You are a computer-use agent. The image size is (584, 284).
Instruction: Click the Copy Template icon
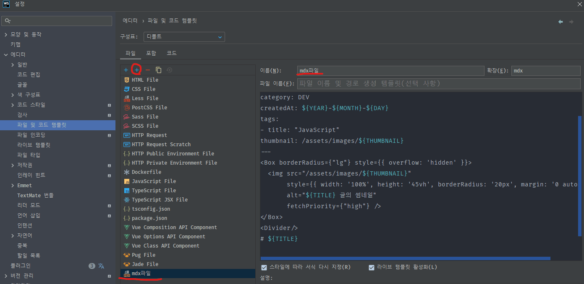coord(158,70)
